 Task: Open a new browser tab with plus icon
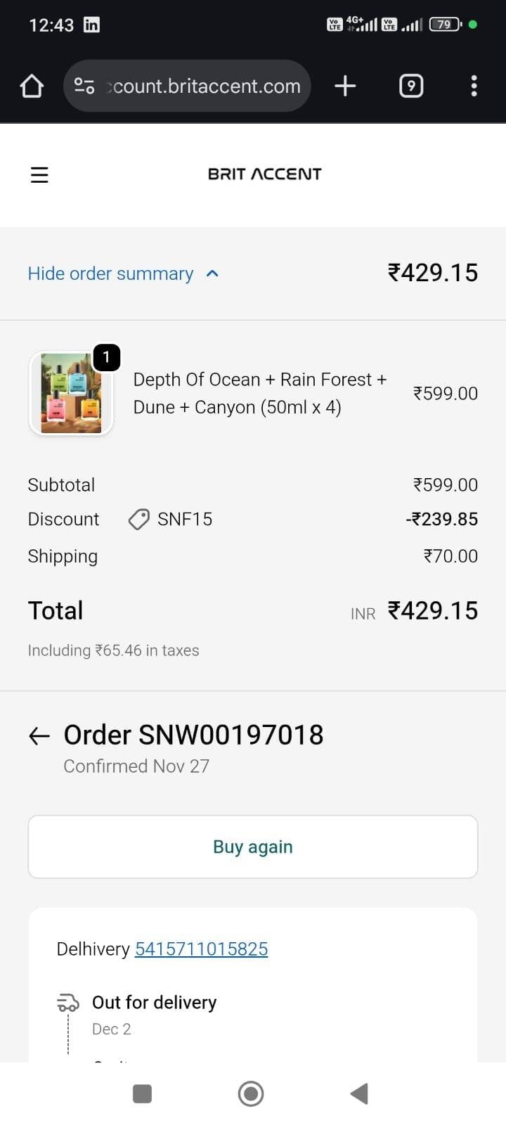[x=345, y=86]
